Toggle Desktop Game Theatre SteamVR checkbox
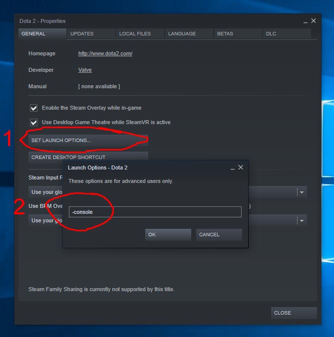The width and height of the screenshot is (334, 337). (33, 123)
